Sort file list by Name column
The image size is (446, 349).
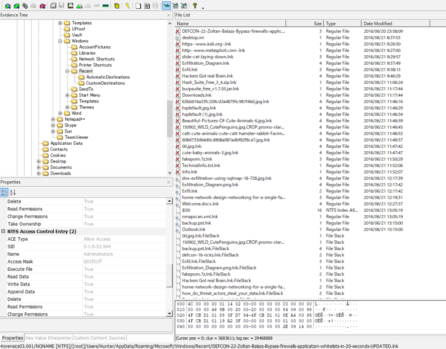[x=230, y=23]
